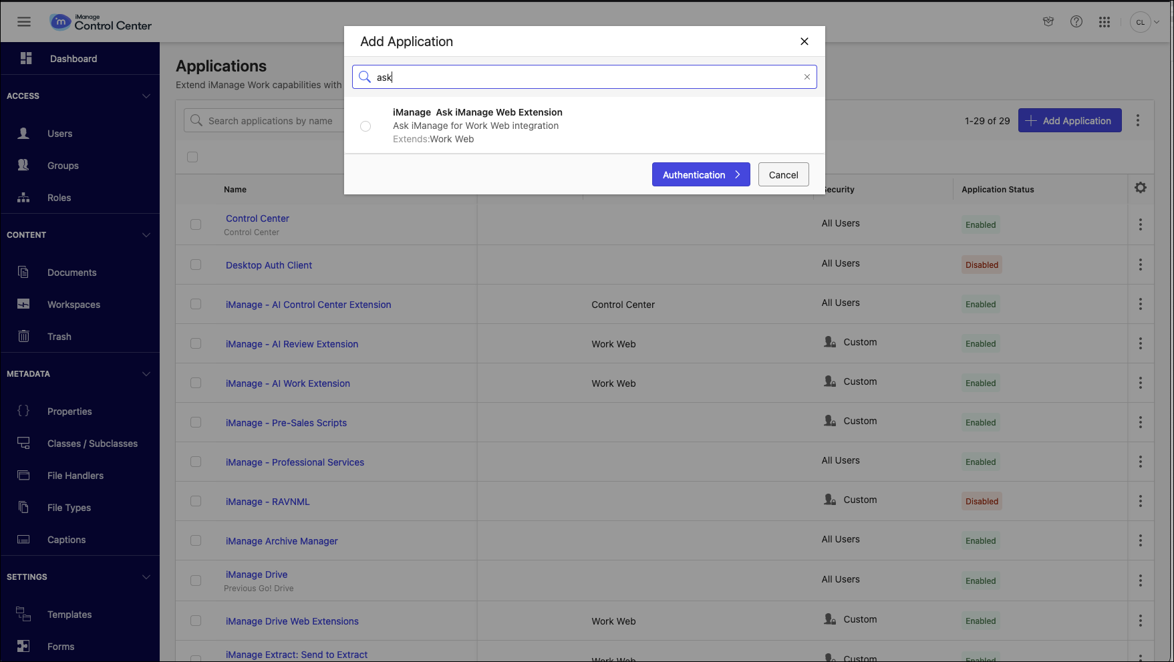Image resolution: width=1174 pixels, height=662 pixels.
Task: Click the column settings gear icon
Action: coord(1141,188)
